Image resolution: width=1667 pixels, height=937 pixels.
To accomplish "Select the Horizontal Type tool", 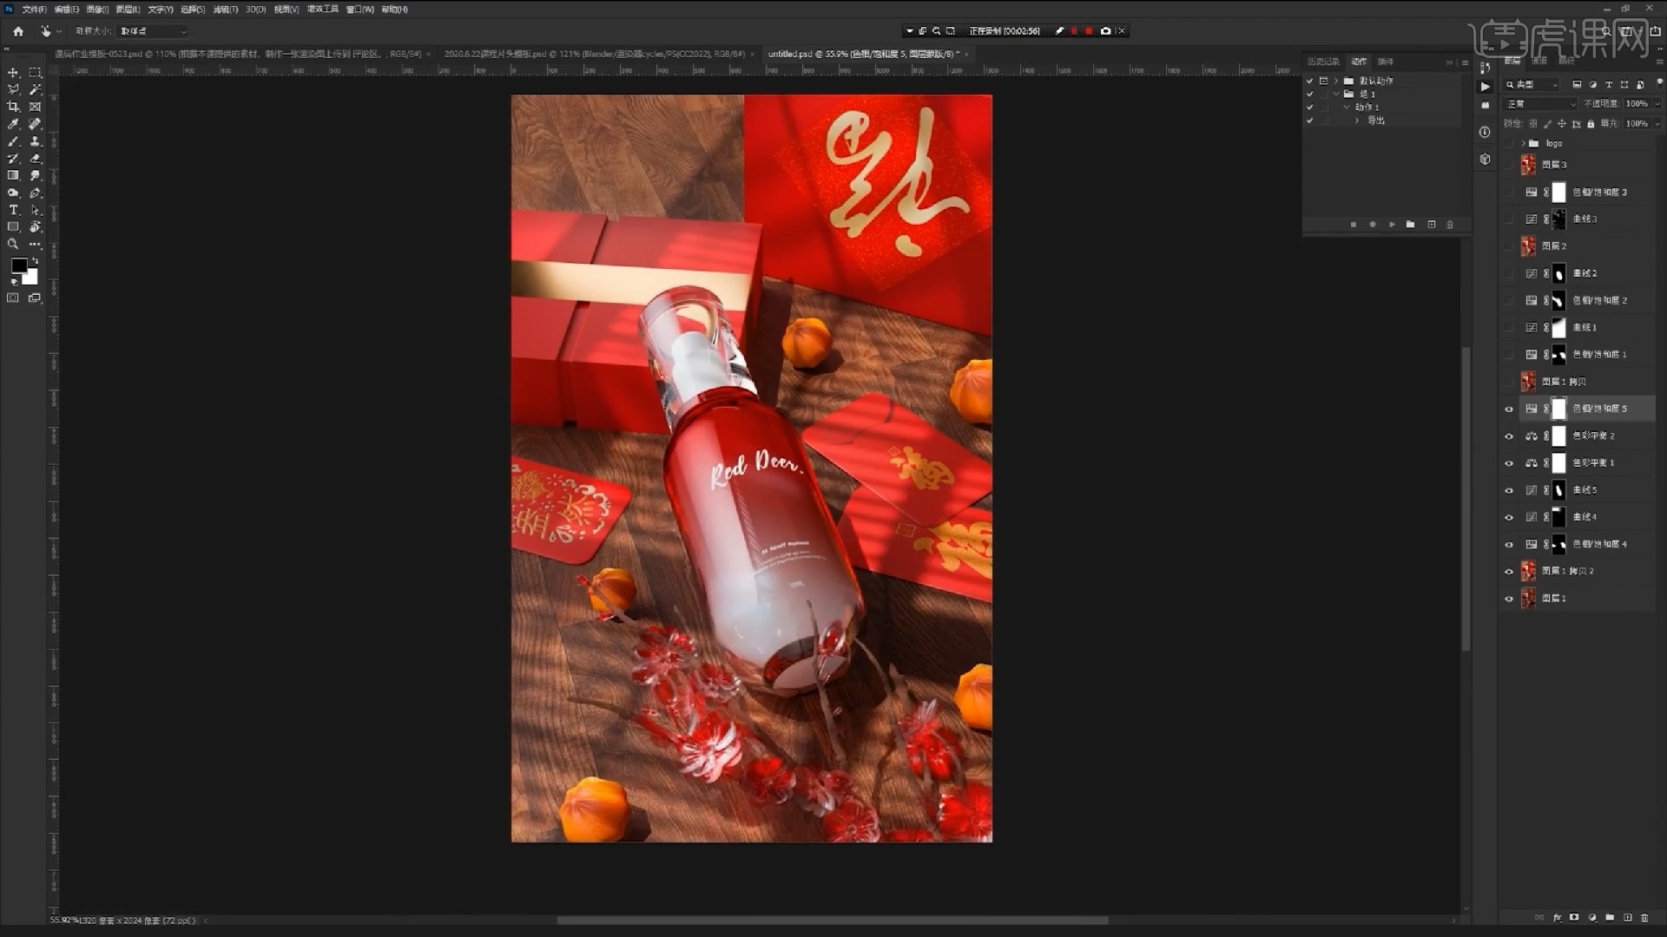I will click(13, 210).
